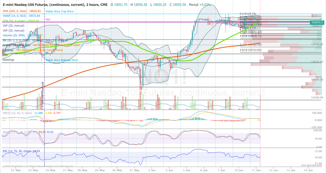The image size is (326, 173).
Task: Click the SMA 50 value 19057.65
Action: [33, 21]
